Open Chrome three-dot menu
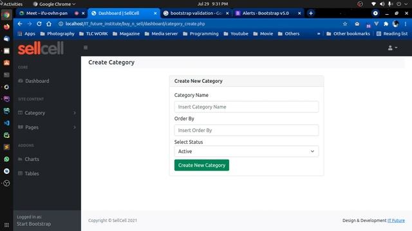Image resolution: width=412 pixels, height=231 pixels. 406,24
